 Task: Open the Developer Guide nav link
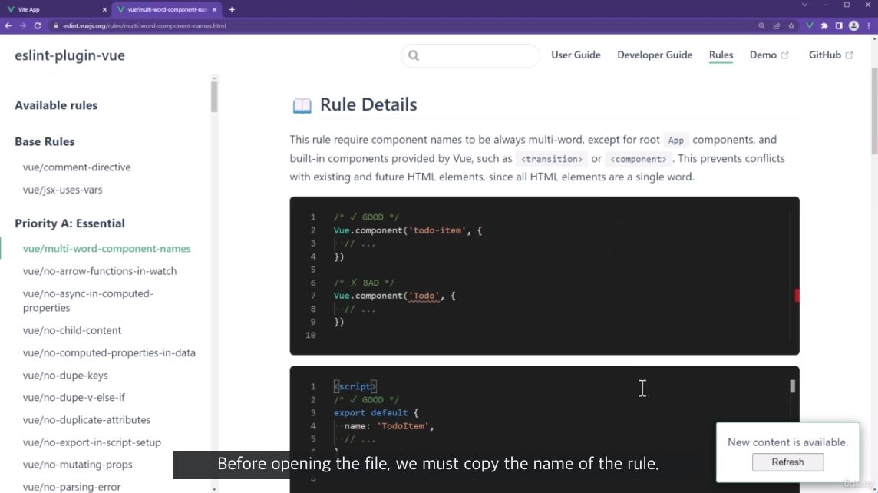[655, 55]
